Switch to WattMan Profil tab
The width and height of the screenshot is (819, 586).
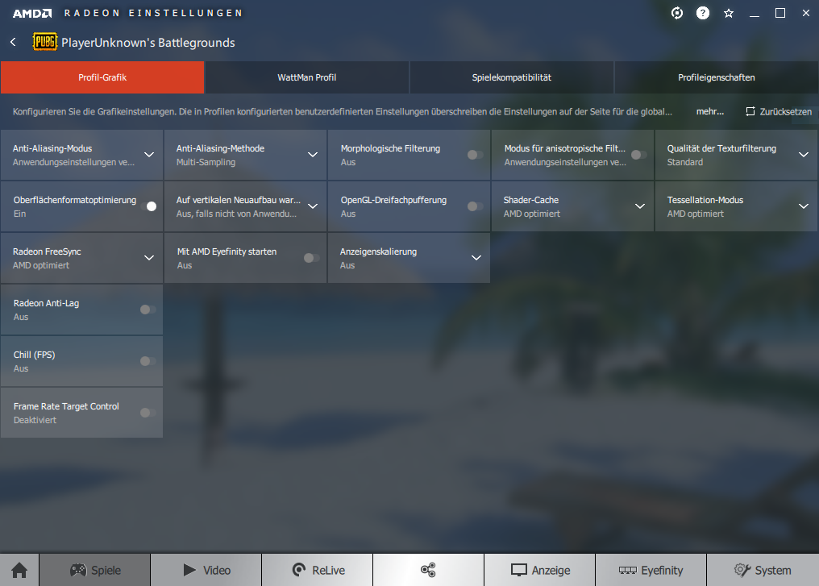[306, 77]
